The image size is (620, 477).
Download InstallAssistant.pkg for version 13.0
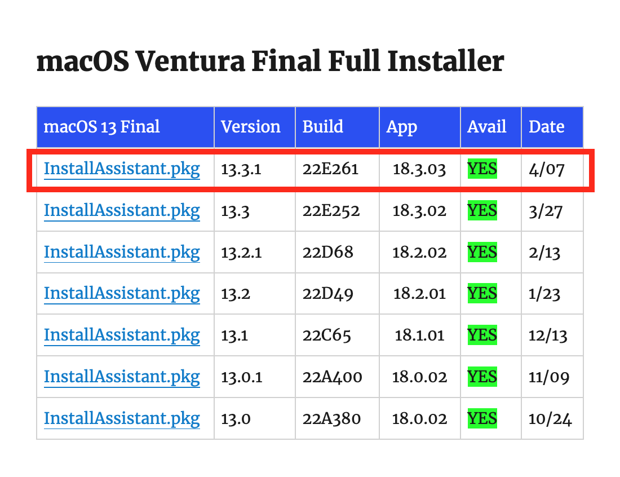(x=122, y=418)
